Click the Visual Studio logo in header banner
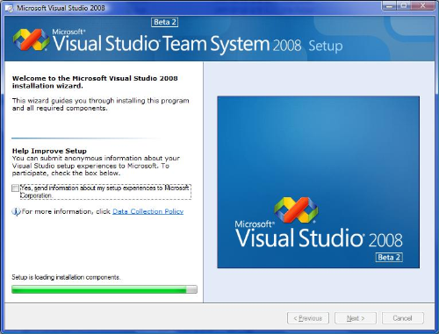Viewport: 439px width, 334px height. (x=31, y=39)
